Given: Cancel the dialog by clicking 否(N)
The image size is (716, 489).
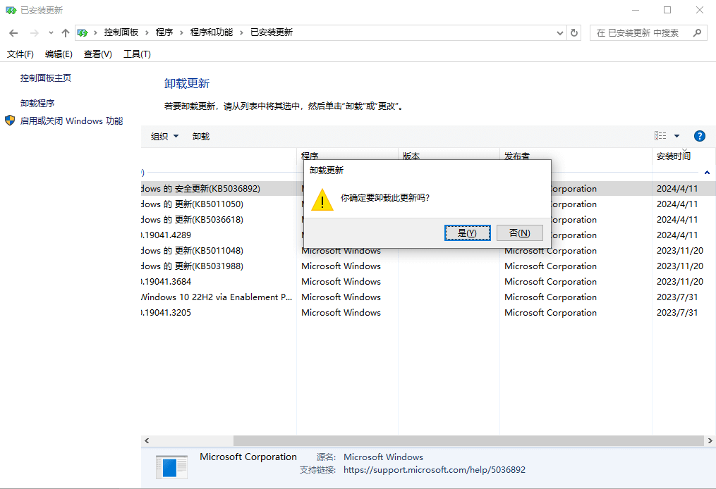Looking at the screenshot, I should coord(520,233).
